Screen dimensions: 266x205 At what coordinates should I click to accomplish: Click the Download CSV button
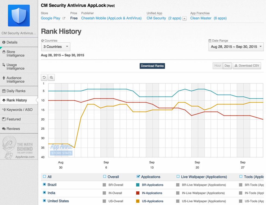click(x=247, y=66)
